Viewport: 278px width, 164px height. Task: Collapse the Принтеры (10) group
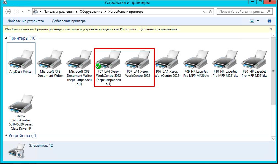[x=6, y=38]
